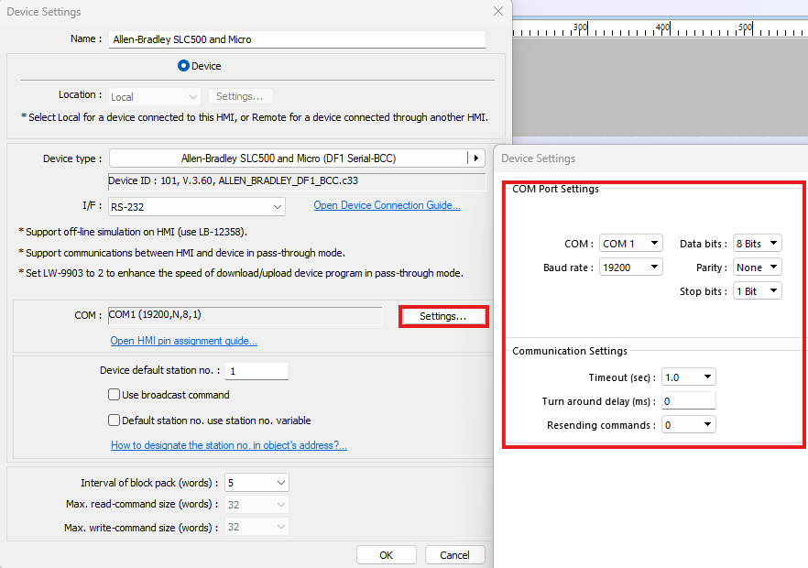Open the Baud rate dropdown
Image resolution: width=808 pixels, height=568 pixels.
pyautogui.click(x=630, y=267)
